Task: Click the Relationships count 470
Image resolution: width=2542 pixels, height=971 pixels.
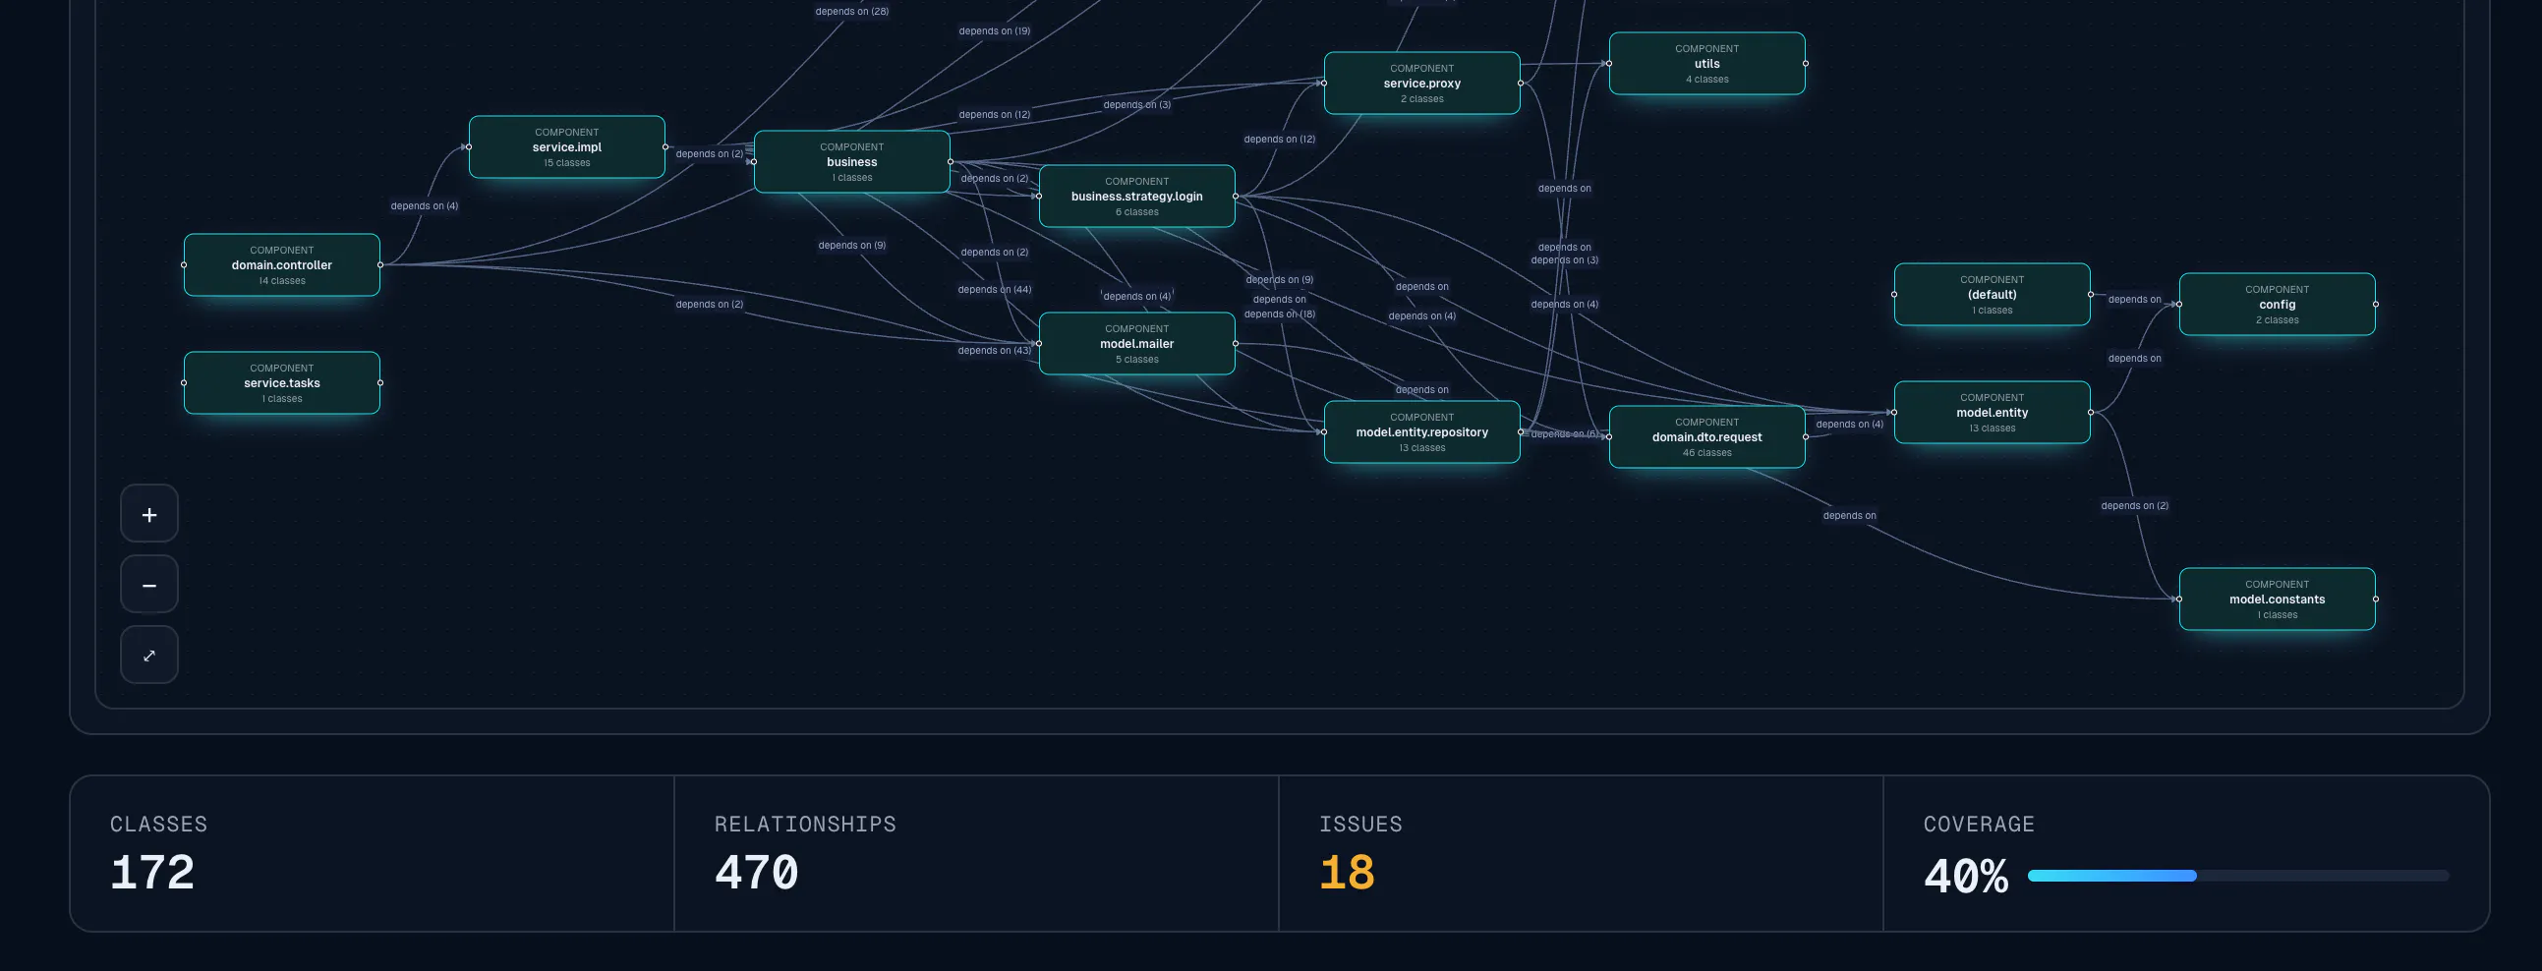Action: point(756,874)
